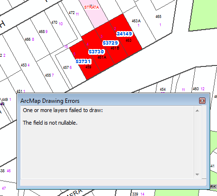
Task: Click parcel label 53731
Action: point(83,62)
